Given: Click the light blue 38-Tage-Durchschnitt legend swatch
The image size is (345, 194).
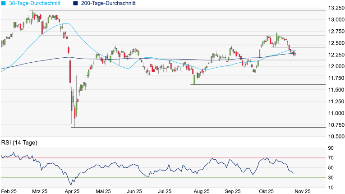Looking at the screenshot, I should coord(5,4).
